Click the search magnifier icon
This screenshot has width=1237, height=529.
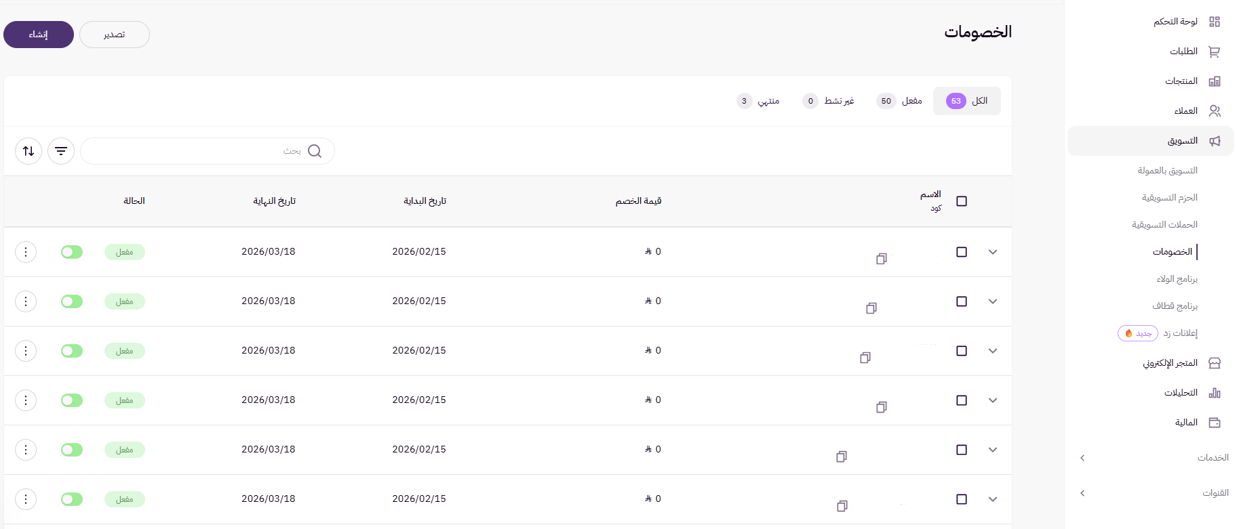click(315, 151)
